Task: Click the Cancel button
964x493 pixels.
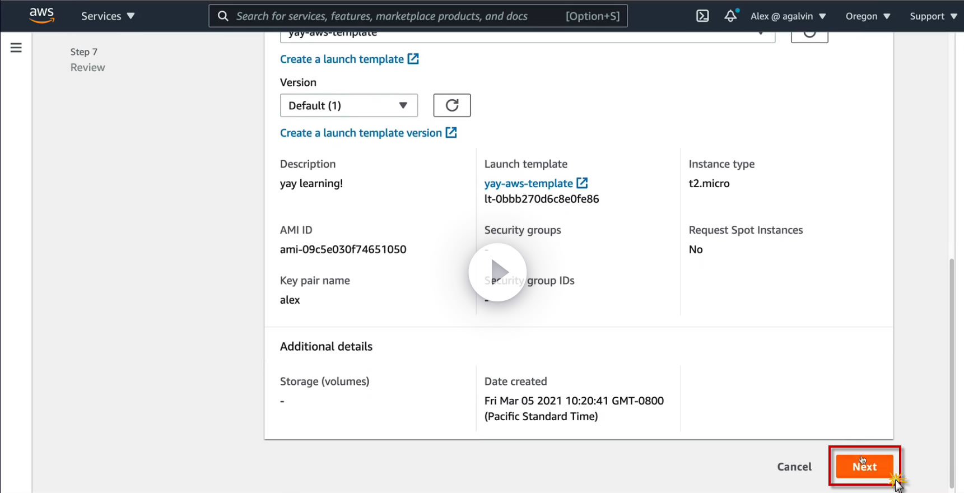Action: [794, 467]
